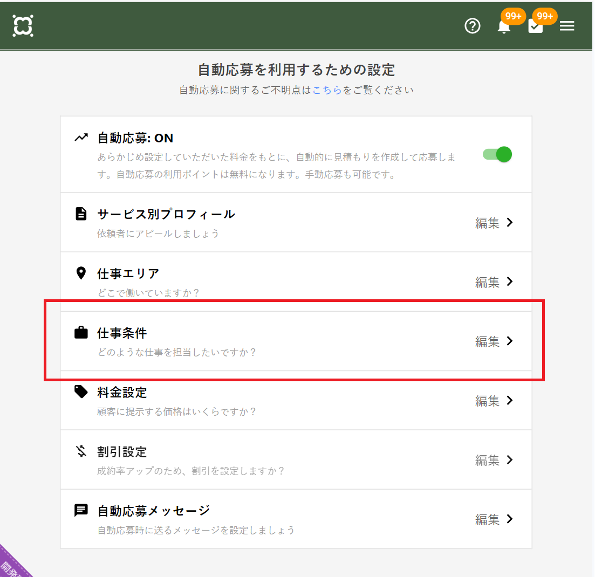
Task: Click the page title 自動応募を利用するための設定
Action: [x=296, y=70]
